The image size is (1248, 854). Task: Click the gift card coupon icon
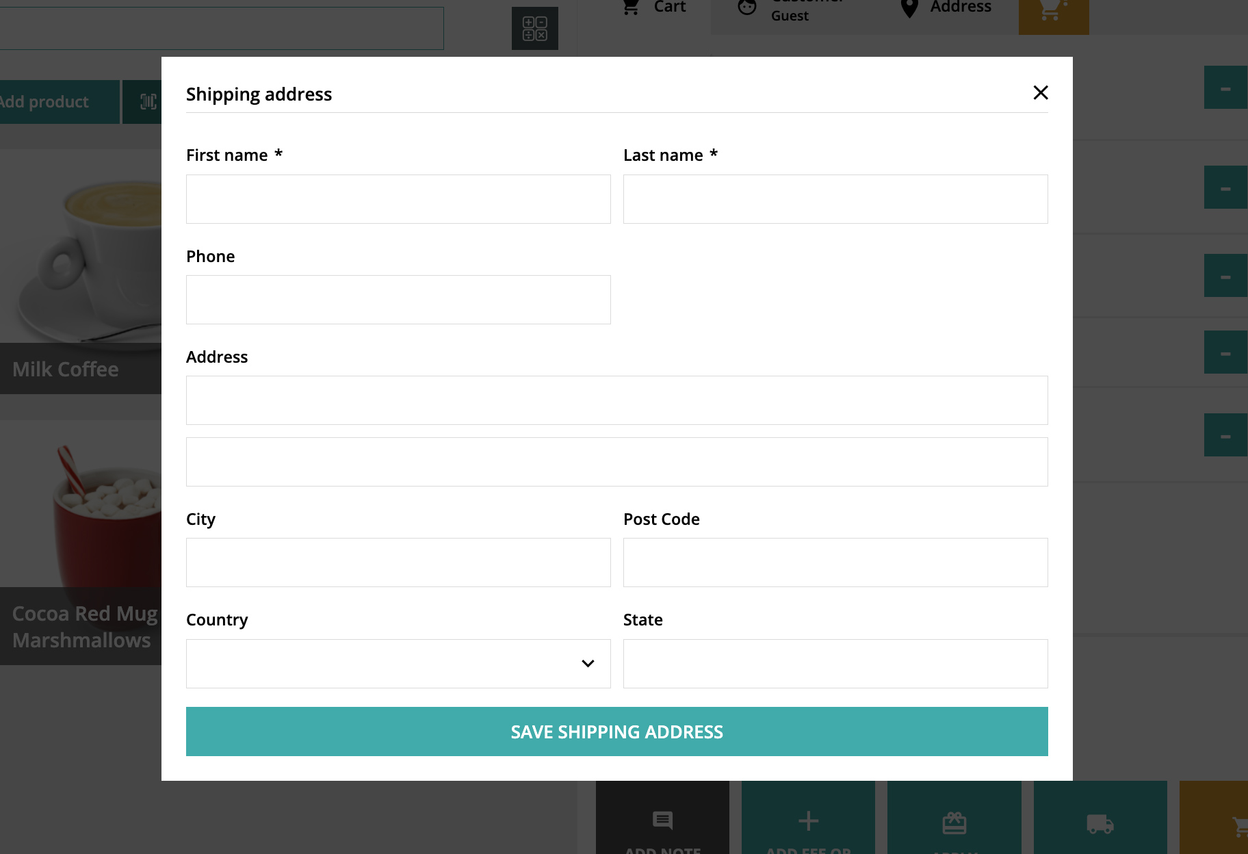click(x=954, y=823)
